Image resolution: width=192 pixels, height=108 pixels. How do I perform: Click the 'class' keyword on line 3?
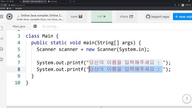tap(32, 36)
